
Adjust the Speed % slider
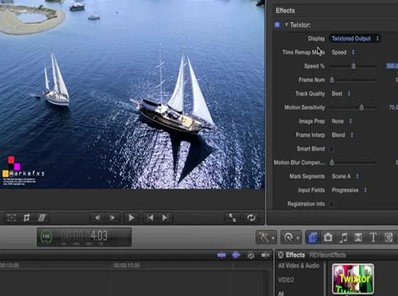[353, 66]
